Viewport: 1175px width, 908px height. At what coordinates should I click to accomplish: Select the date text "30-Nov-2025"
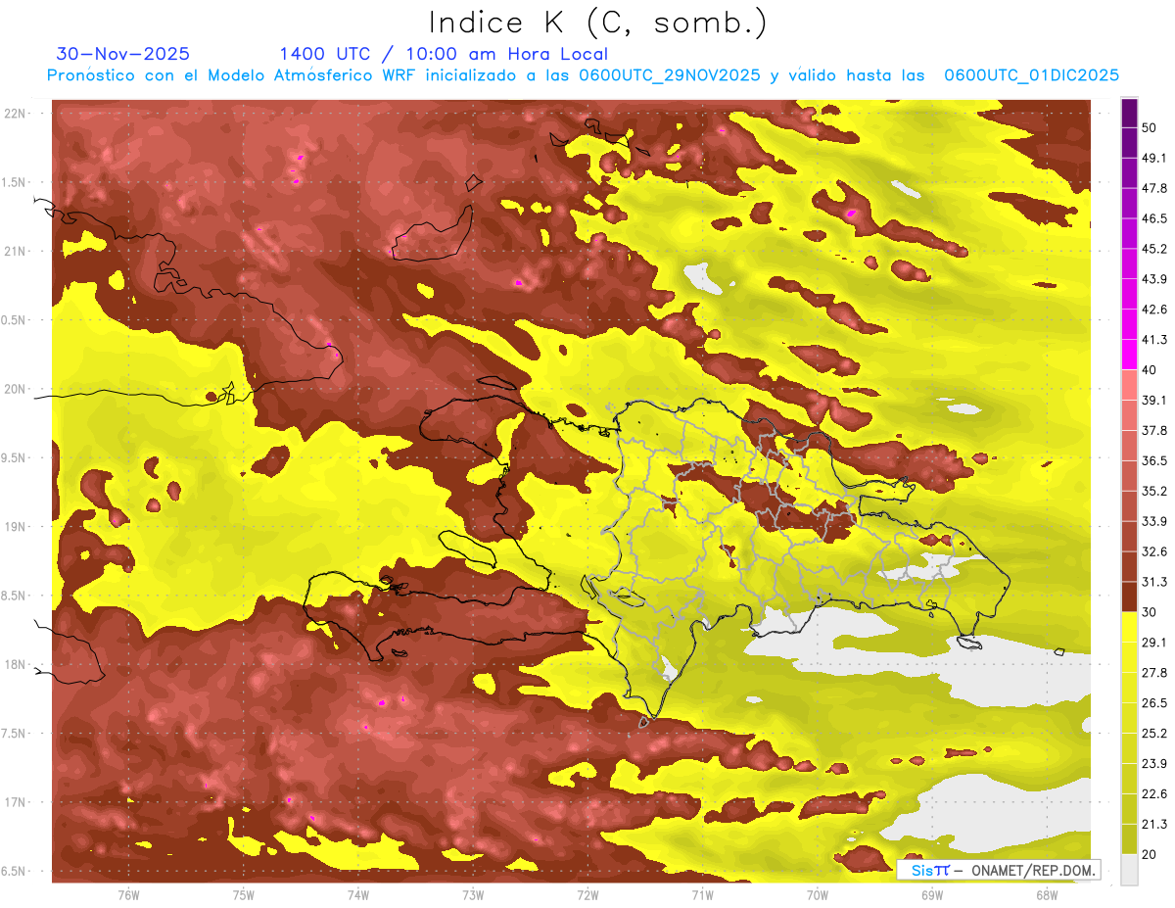123,54
